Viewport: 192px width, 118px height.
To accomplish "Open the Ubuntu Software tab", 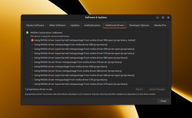I will (35, 25).
